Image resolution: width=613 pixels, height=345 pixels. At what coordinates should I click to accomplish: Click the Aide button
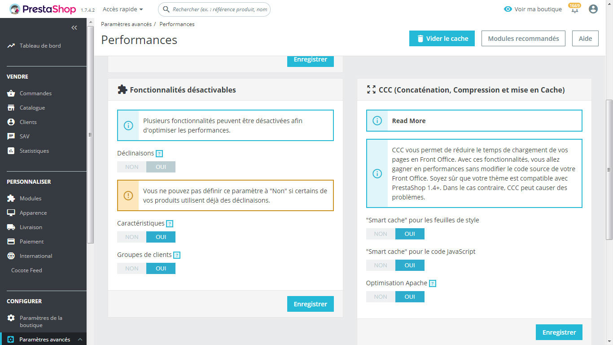pyautogui.click(x=585, y=39)
